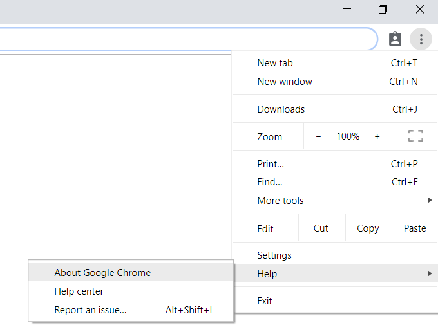
Task: Open Help center from the submenu
Action: (131, 291)
